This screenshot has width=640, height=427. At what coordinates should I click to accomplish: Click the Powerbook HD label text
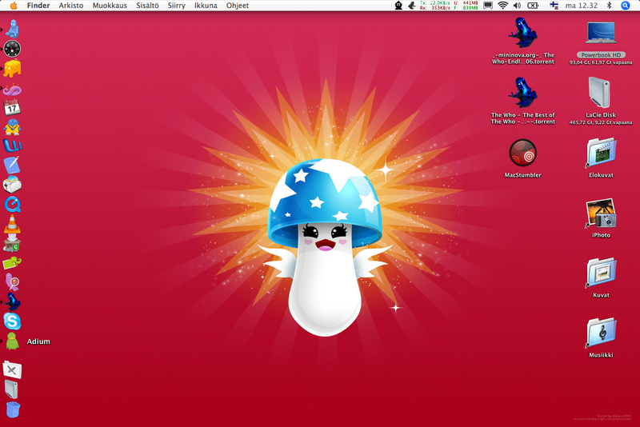601,54
